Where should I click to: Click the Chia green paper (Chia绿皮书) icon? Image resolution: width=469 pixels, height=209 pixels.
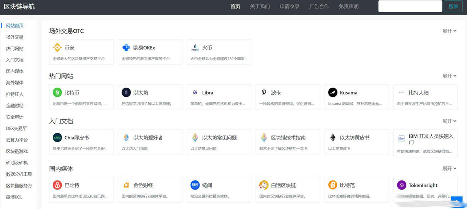pos(57,138)
